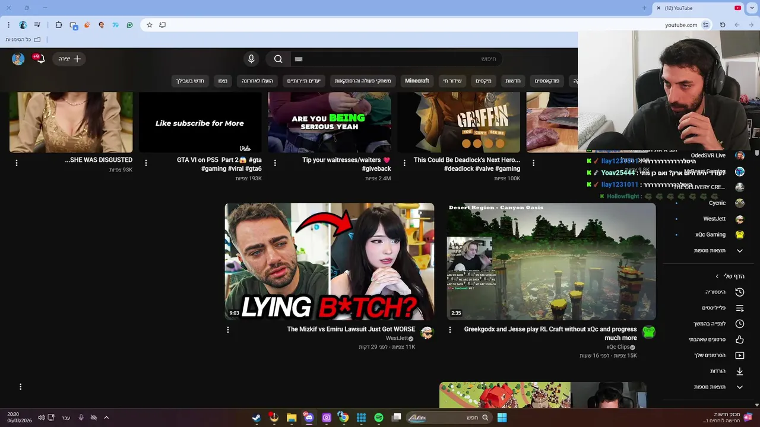The image size is (760, 427).
Task: Focus the YouTube search field
Action: [396, 59]
